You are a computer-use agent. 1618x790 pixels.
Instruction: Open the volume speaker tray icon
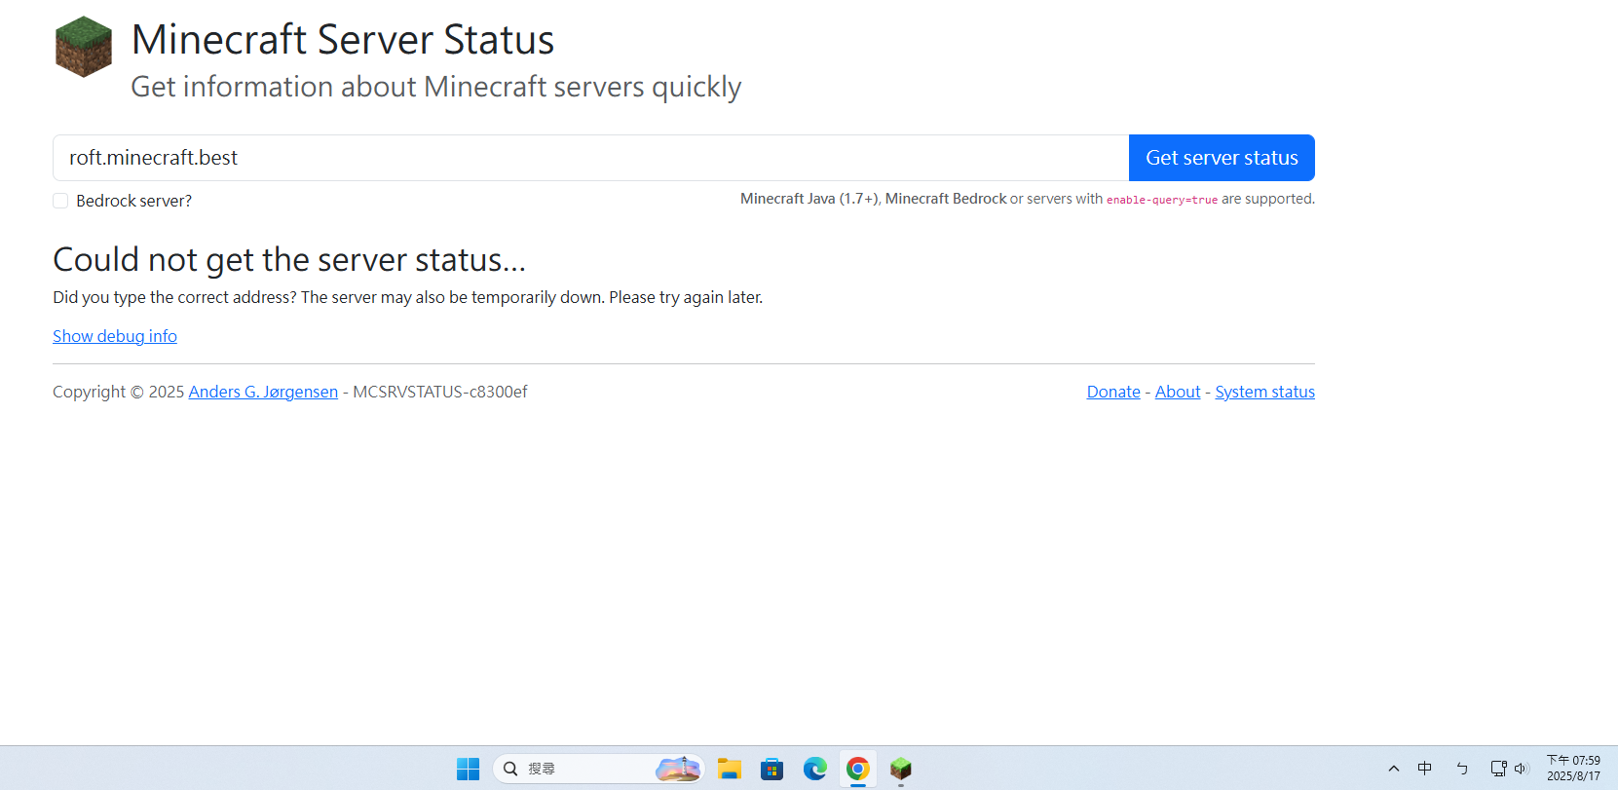tap(1522, 769)
